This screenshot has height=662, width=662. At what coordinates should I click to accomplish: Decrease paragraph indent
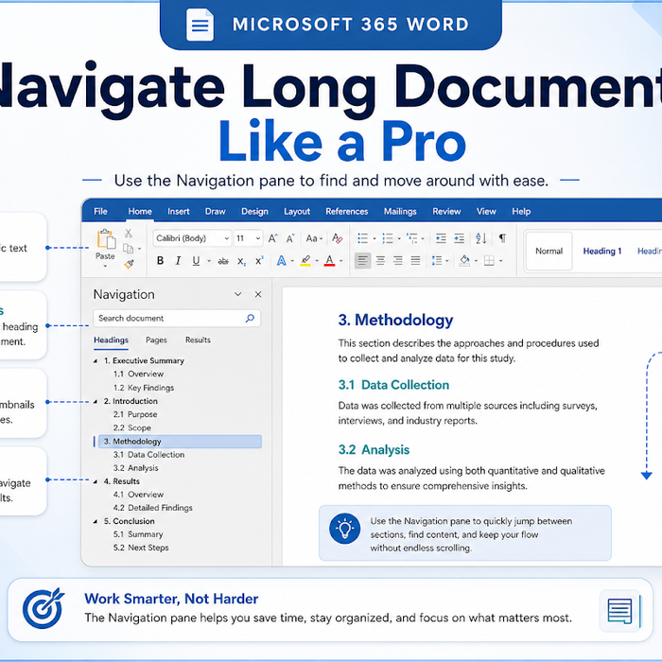(x=442, y=238)
